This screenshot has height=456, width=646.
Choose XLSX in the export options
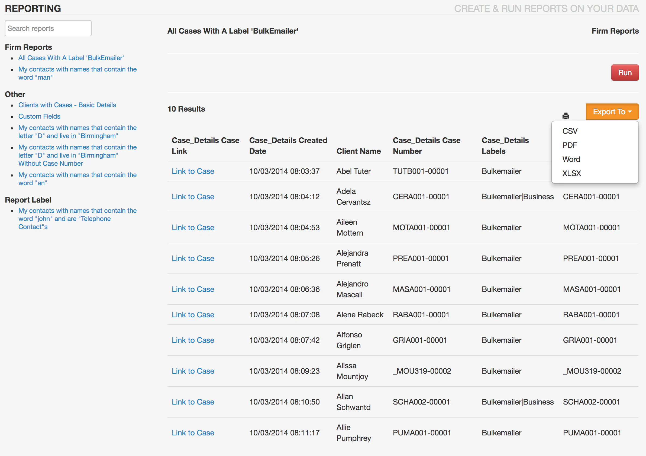(x=571, y=173)
